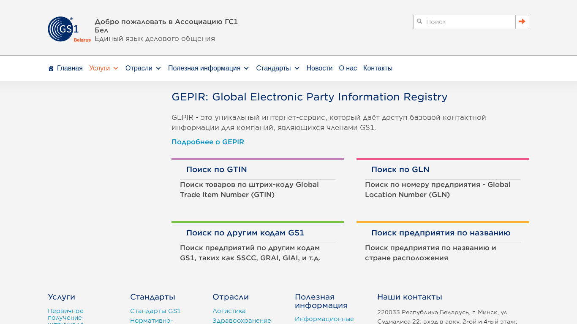Click the orange arrow search submit button
Screen dimensions: 577x324
pyautogui.click(x=522, y=22)
